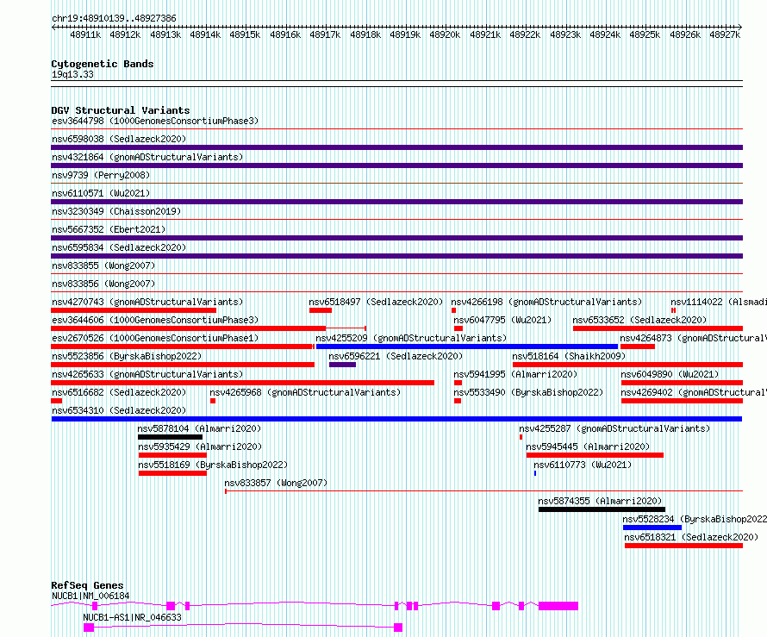Click nsv4265633 (gnomADStructuralVariants) label
Image resolution: width=767 pixels, height=637 pixels.
[147, 374]
